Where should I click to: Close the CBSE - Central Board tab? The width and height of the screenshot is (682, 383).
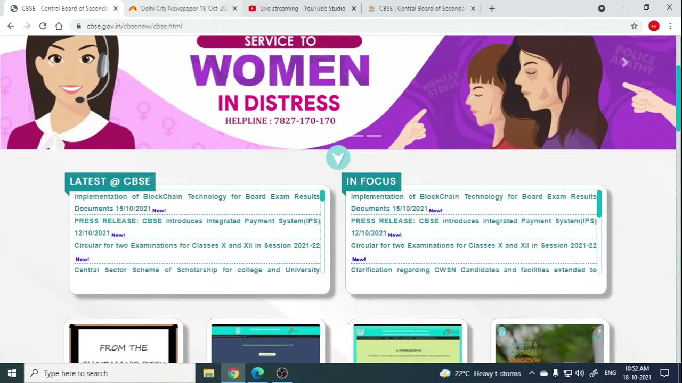pyautogui.click(x=115, y=9)
